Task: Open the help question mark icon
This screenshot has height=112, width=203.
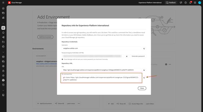Action: (185, 3)
